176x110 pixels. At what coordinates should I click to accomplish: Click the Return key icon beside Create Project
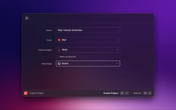[x=127, y=93]
